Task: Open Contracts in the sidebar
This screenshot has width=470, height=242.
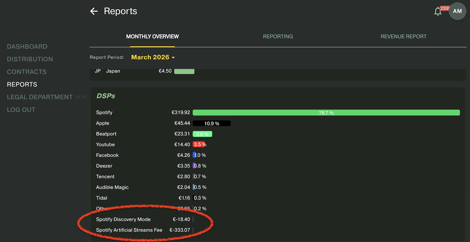Action: coord(27,72)
